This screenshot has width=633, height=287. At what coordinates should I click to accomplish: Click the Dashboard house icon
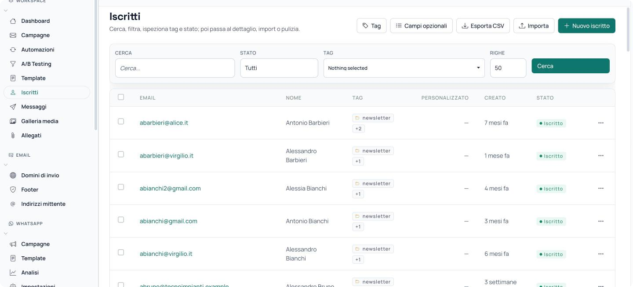click(13, 21)
